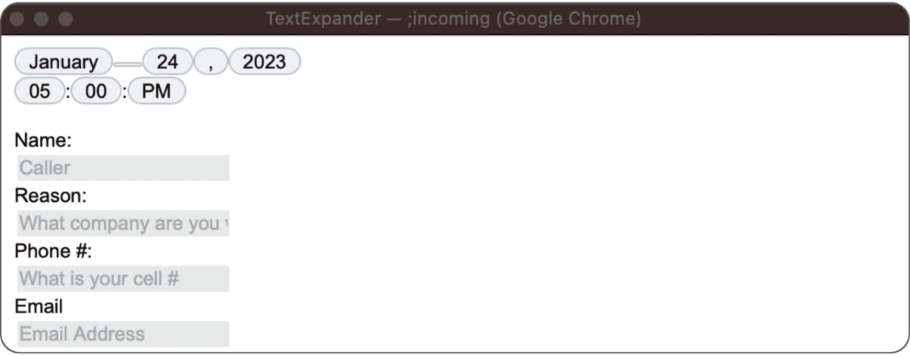Maximize the fill-in window
Screen dimensions: 910x355
[65, 19]
